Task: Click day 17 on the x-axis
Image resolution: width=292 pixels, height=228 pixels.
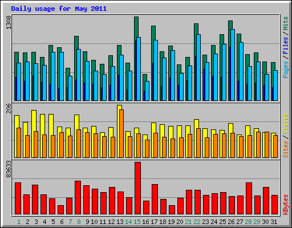Action: [154, 222]
